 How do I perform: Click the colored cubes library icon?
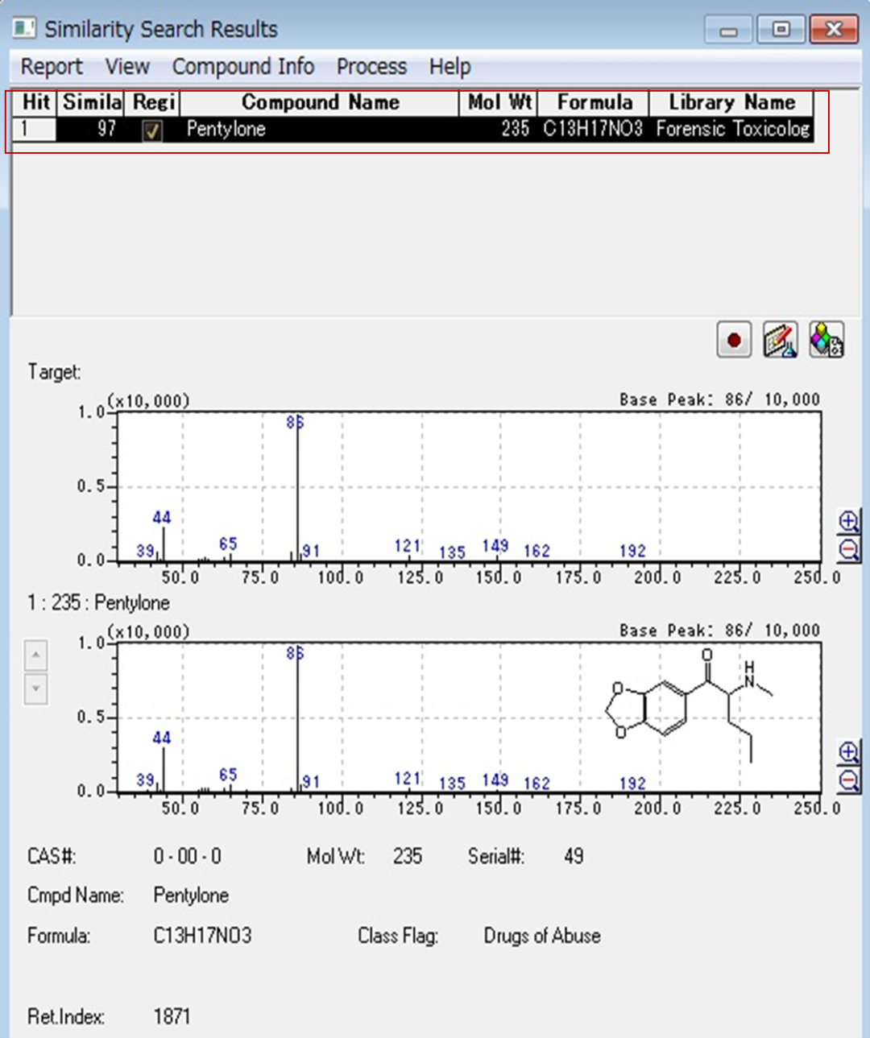(826, 340)
